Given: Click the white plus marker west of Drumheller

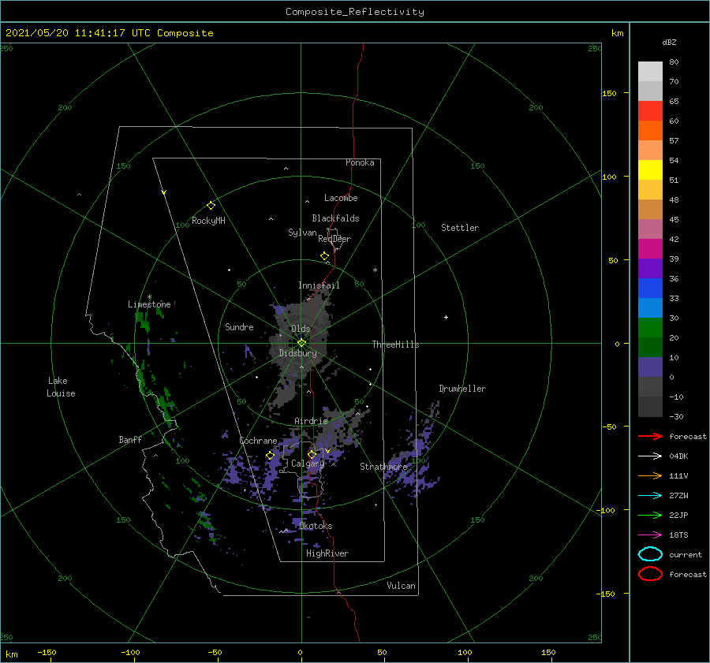Looking at the screenshot, I should click(x=446, y=317).
